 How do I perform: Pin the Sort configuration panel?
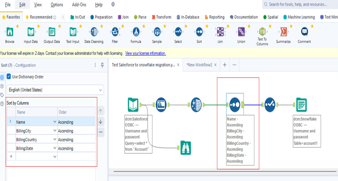[x=102, y=65]
